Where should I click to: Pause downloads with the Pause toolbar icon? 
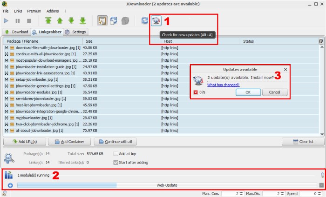(x=18, y=21)
